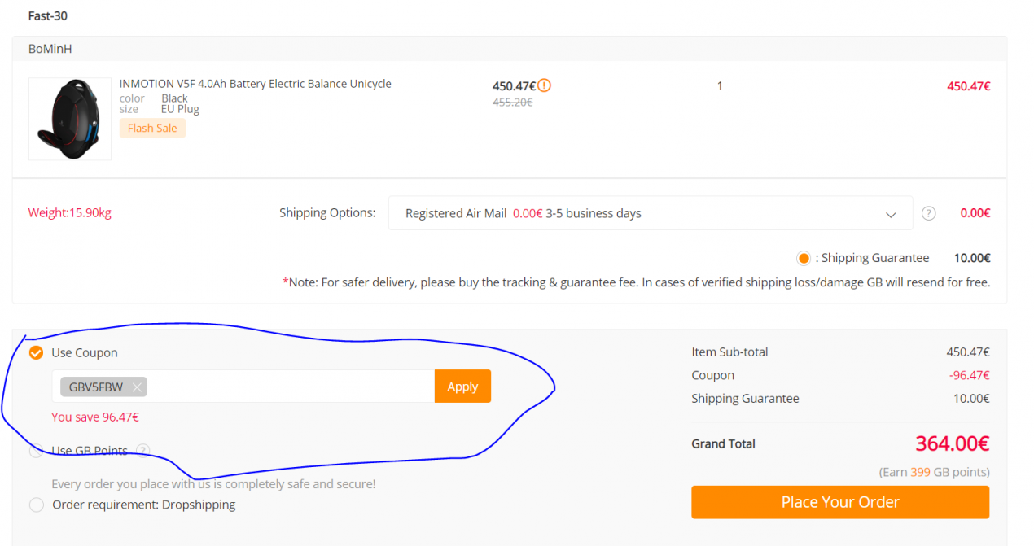The height and width of the screenshot is (546, 1034).
Task: Click the item quantity value 1
Action: coord(720,85)
